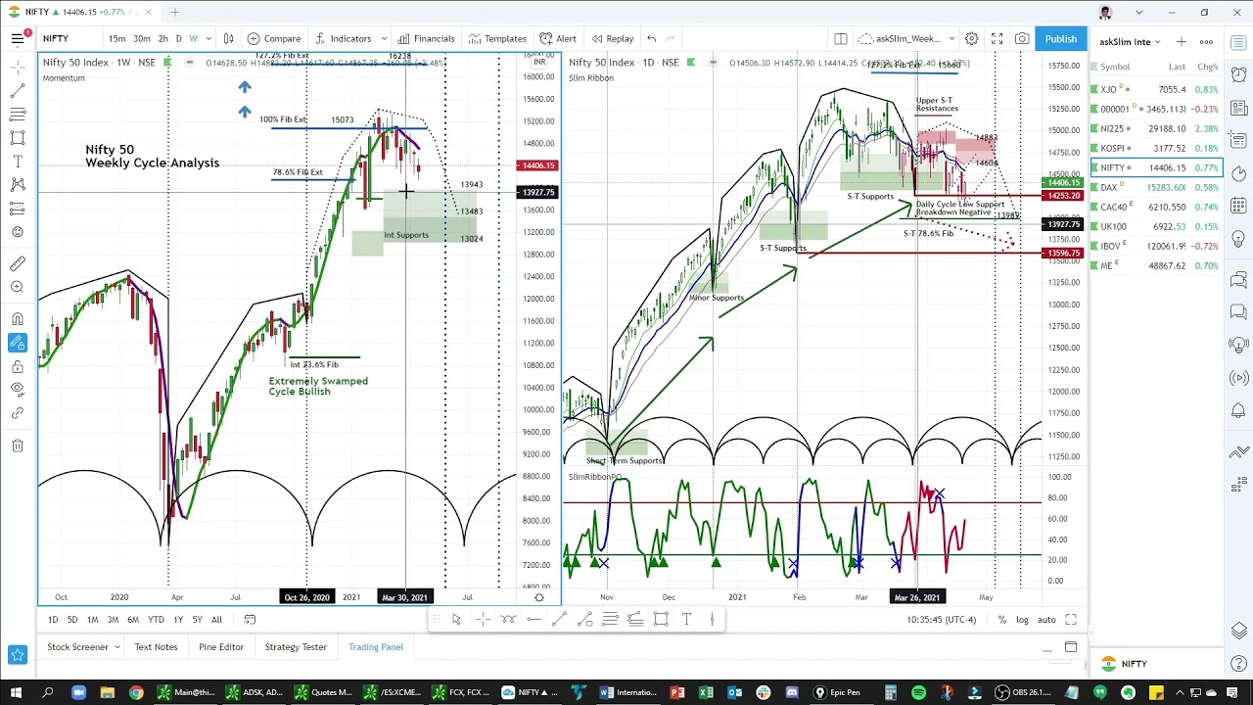The height and width of the screenshot is (705, 1253).
Task: Toggle hide all drawings eye icon
Action: pyautogui.click(x=18, y=390)
